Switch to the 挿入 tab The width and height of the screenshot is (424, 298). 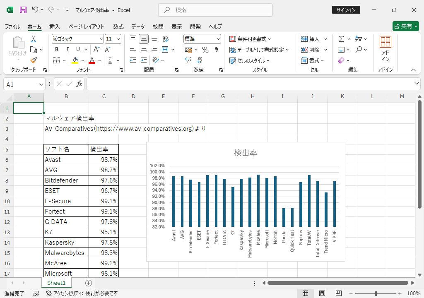(x=54, y=26)
